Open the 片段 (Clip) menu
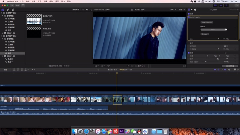 click(45, 1)
